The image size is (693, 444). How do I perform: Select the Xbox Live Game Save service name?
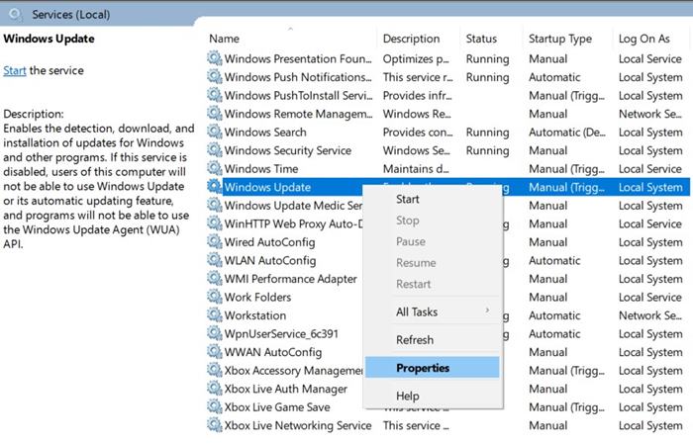(277, 407)
